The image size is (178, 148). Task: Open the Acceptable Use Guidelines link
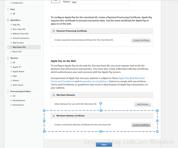(94, 81)
